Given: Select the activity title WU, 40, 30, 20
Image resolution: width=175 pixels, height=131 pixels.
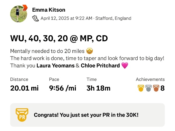Looking at the screenshot, I should click(59, 38).
